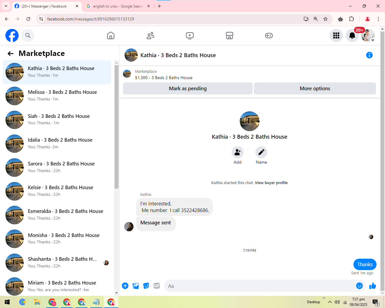Click Chrome profile avatar icon
This screenshot has width=385, height=308.
pos(368,19)
